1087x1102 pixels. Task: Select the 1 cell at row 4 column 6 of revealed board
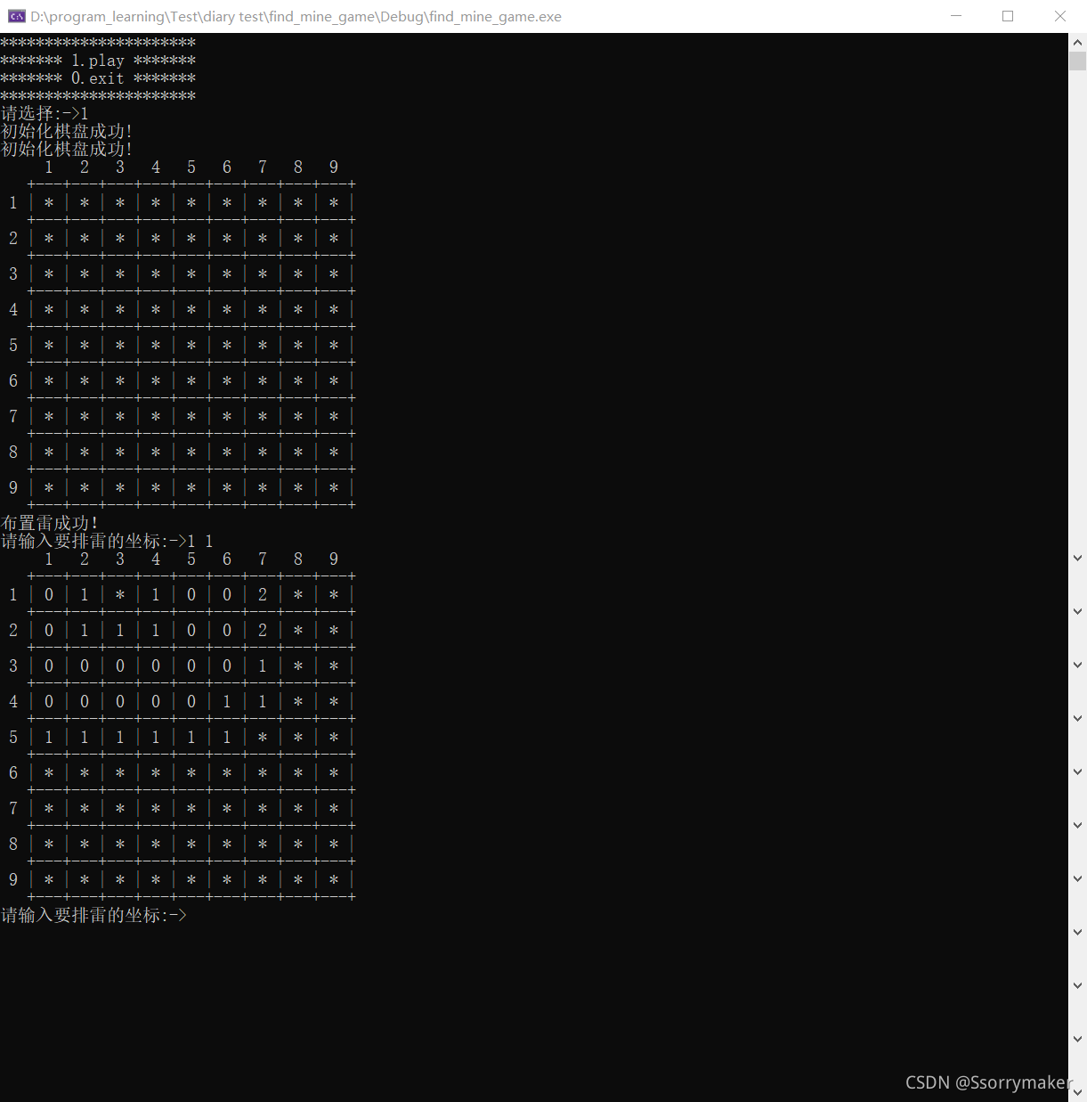click(x=227, y=701)
